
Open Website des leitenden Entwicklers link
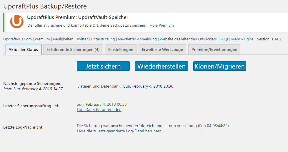point(188,39)
